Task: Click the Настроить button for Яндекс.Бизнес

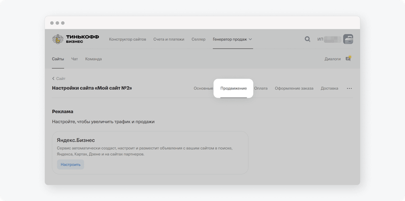Action: (70, 164)
